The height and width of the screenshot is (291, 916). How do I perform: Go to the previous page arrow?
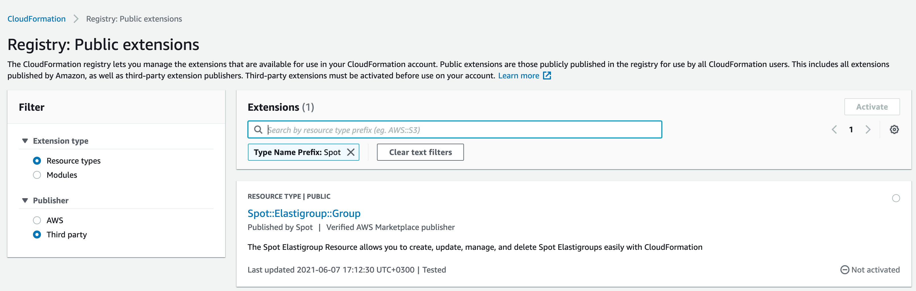(834, 130)
